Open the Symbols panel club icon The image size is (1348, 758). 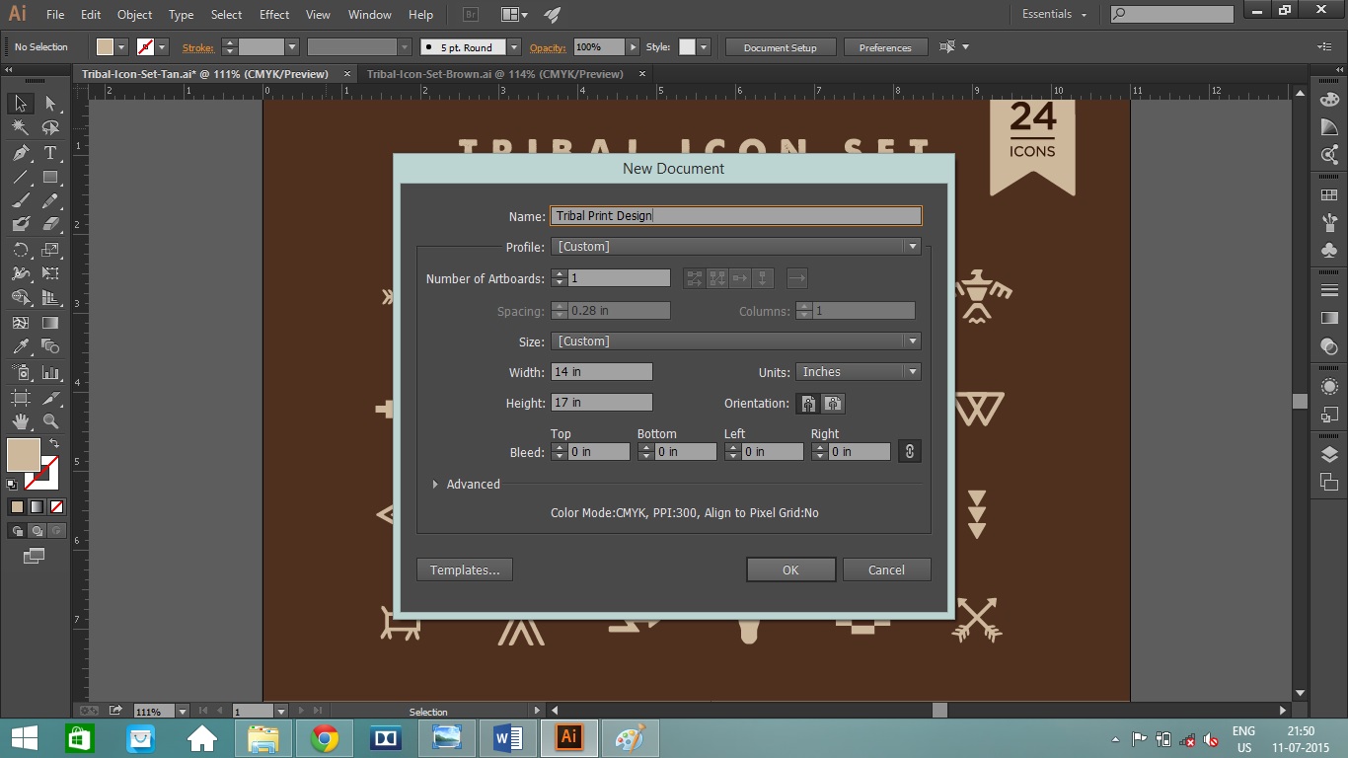[1329, 250]
